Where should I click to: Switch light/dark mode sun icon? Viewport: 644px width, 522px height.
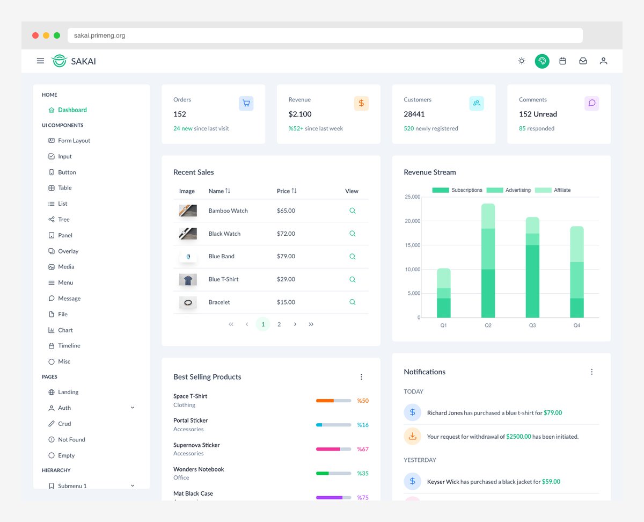click(522, 61)
